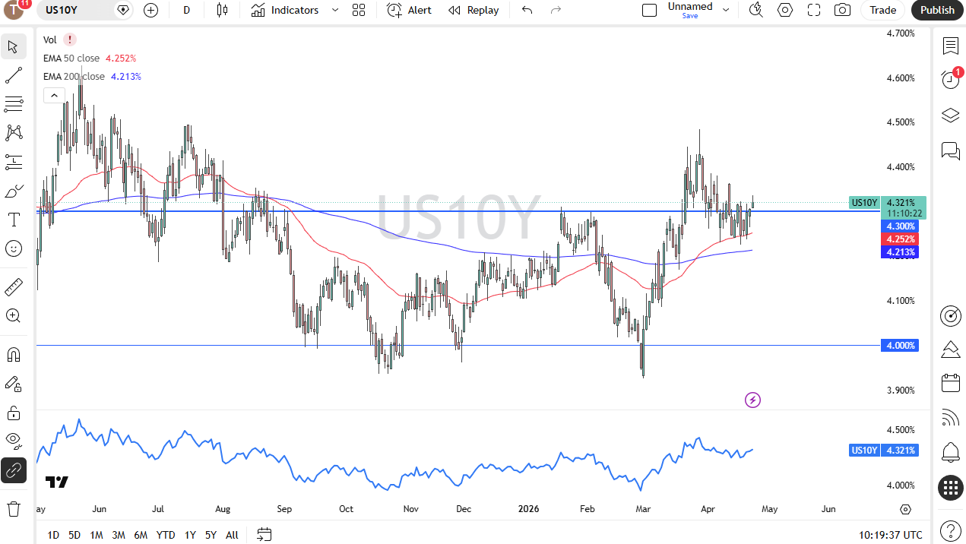966x544 pixels.
Task: Hide all drawings with eye icon
Action: pyautogui.click(x=13, y=440)
